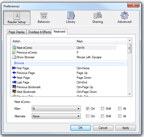Sort by the Action column header

click(x=43, y=41)
